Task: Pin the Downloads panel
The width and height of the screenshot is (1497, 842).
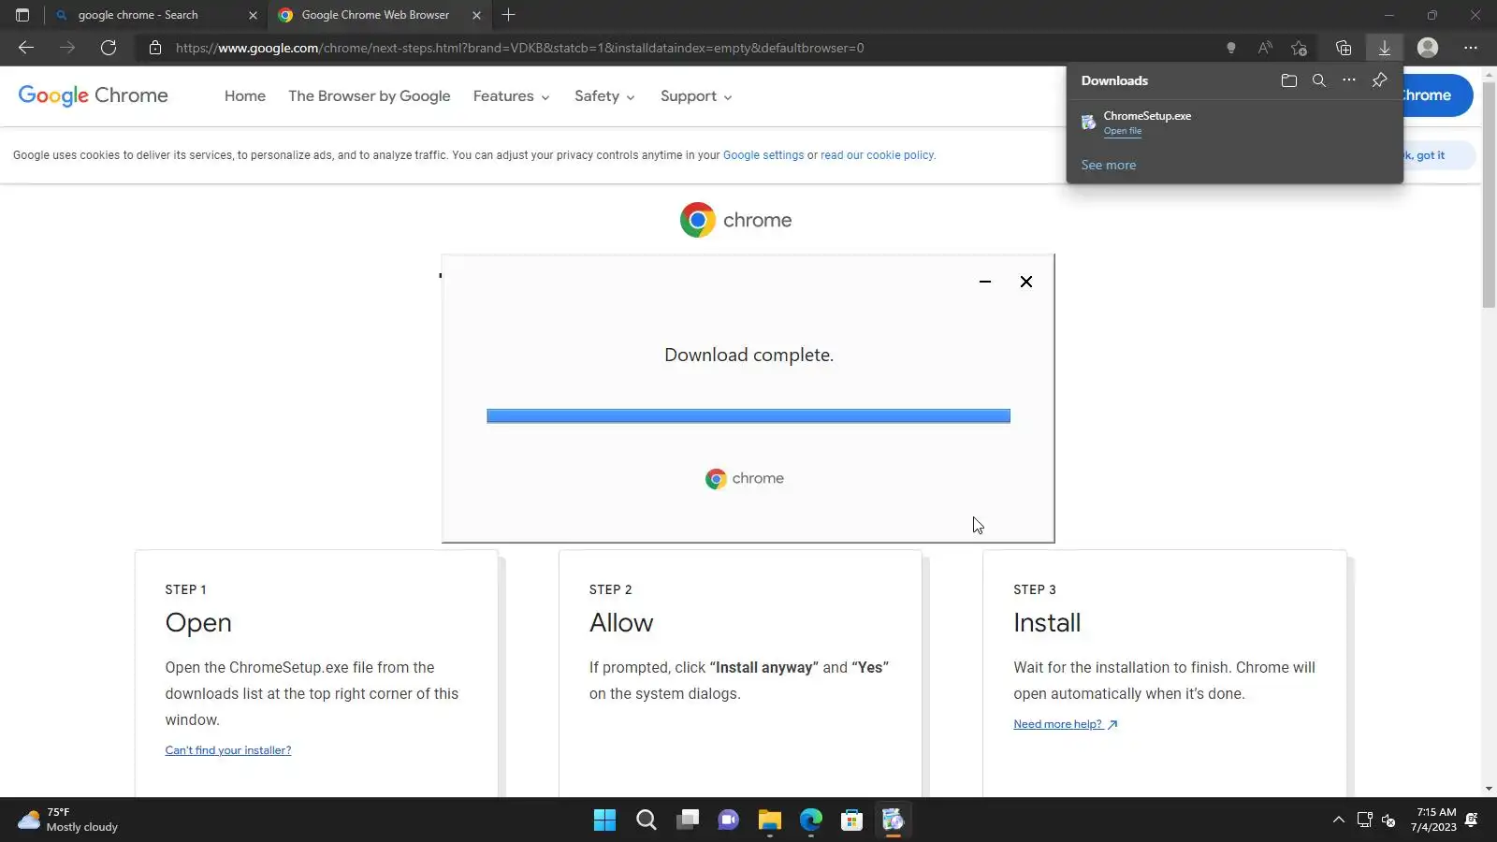Action: coord(1379,80)
